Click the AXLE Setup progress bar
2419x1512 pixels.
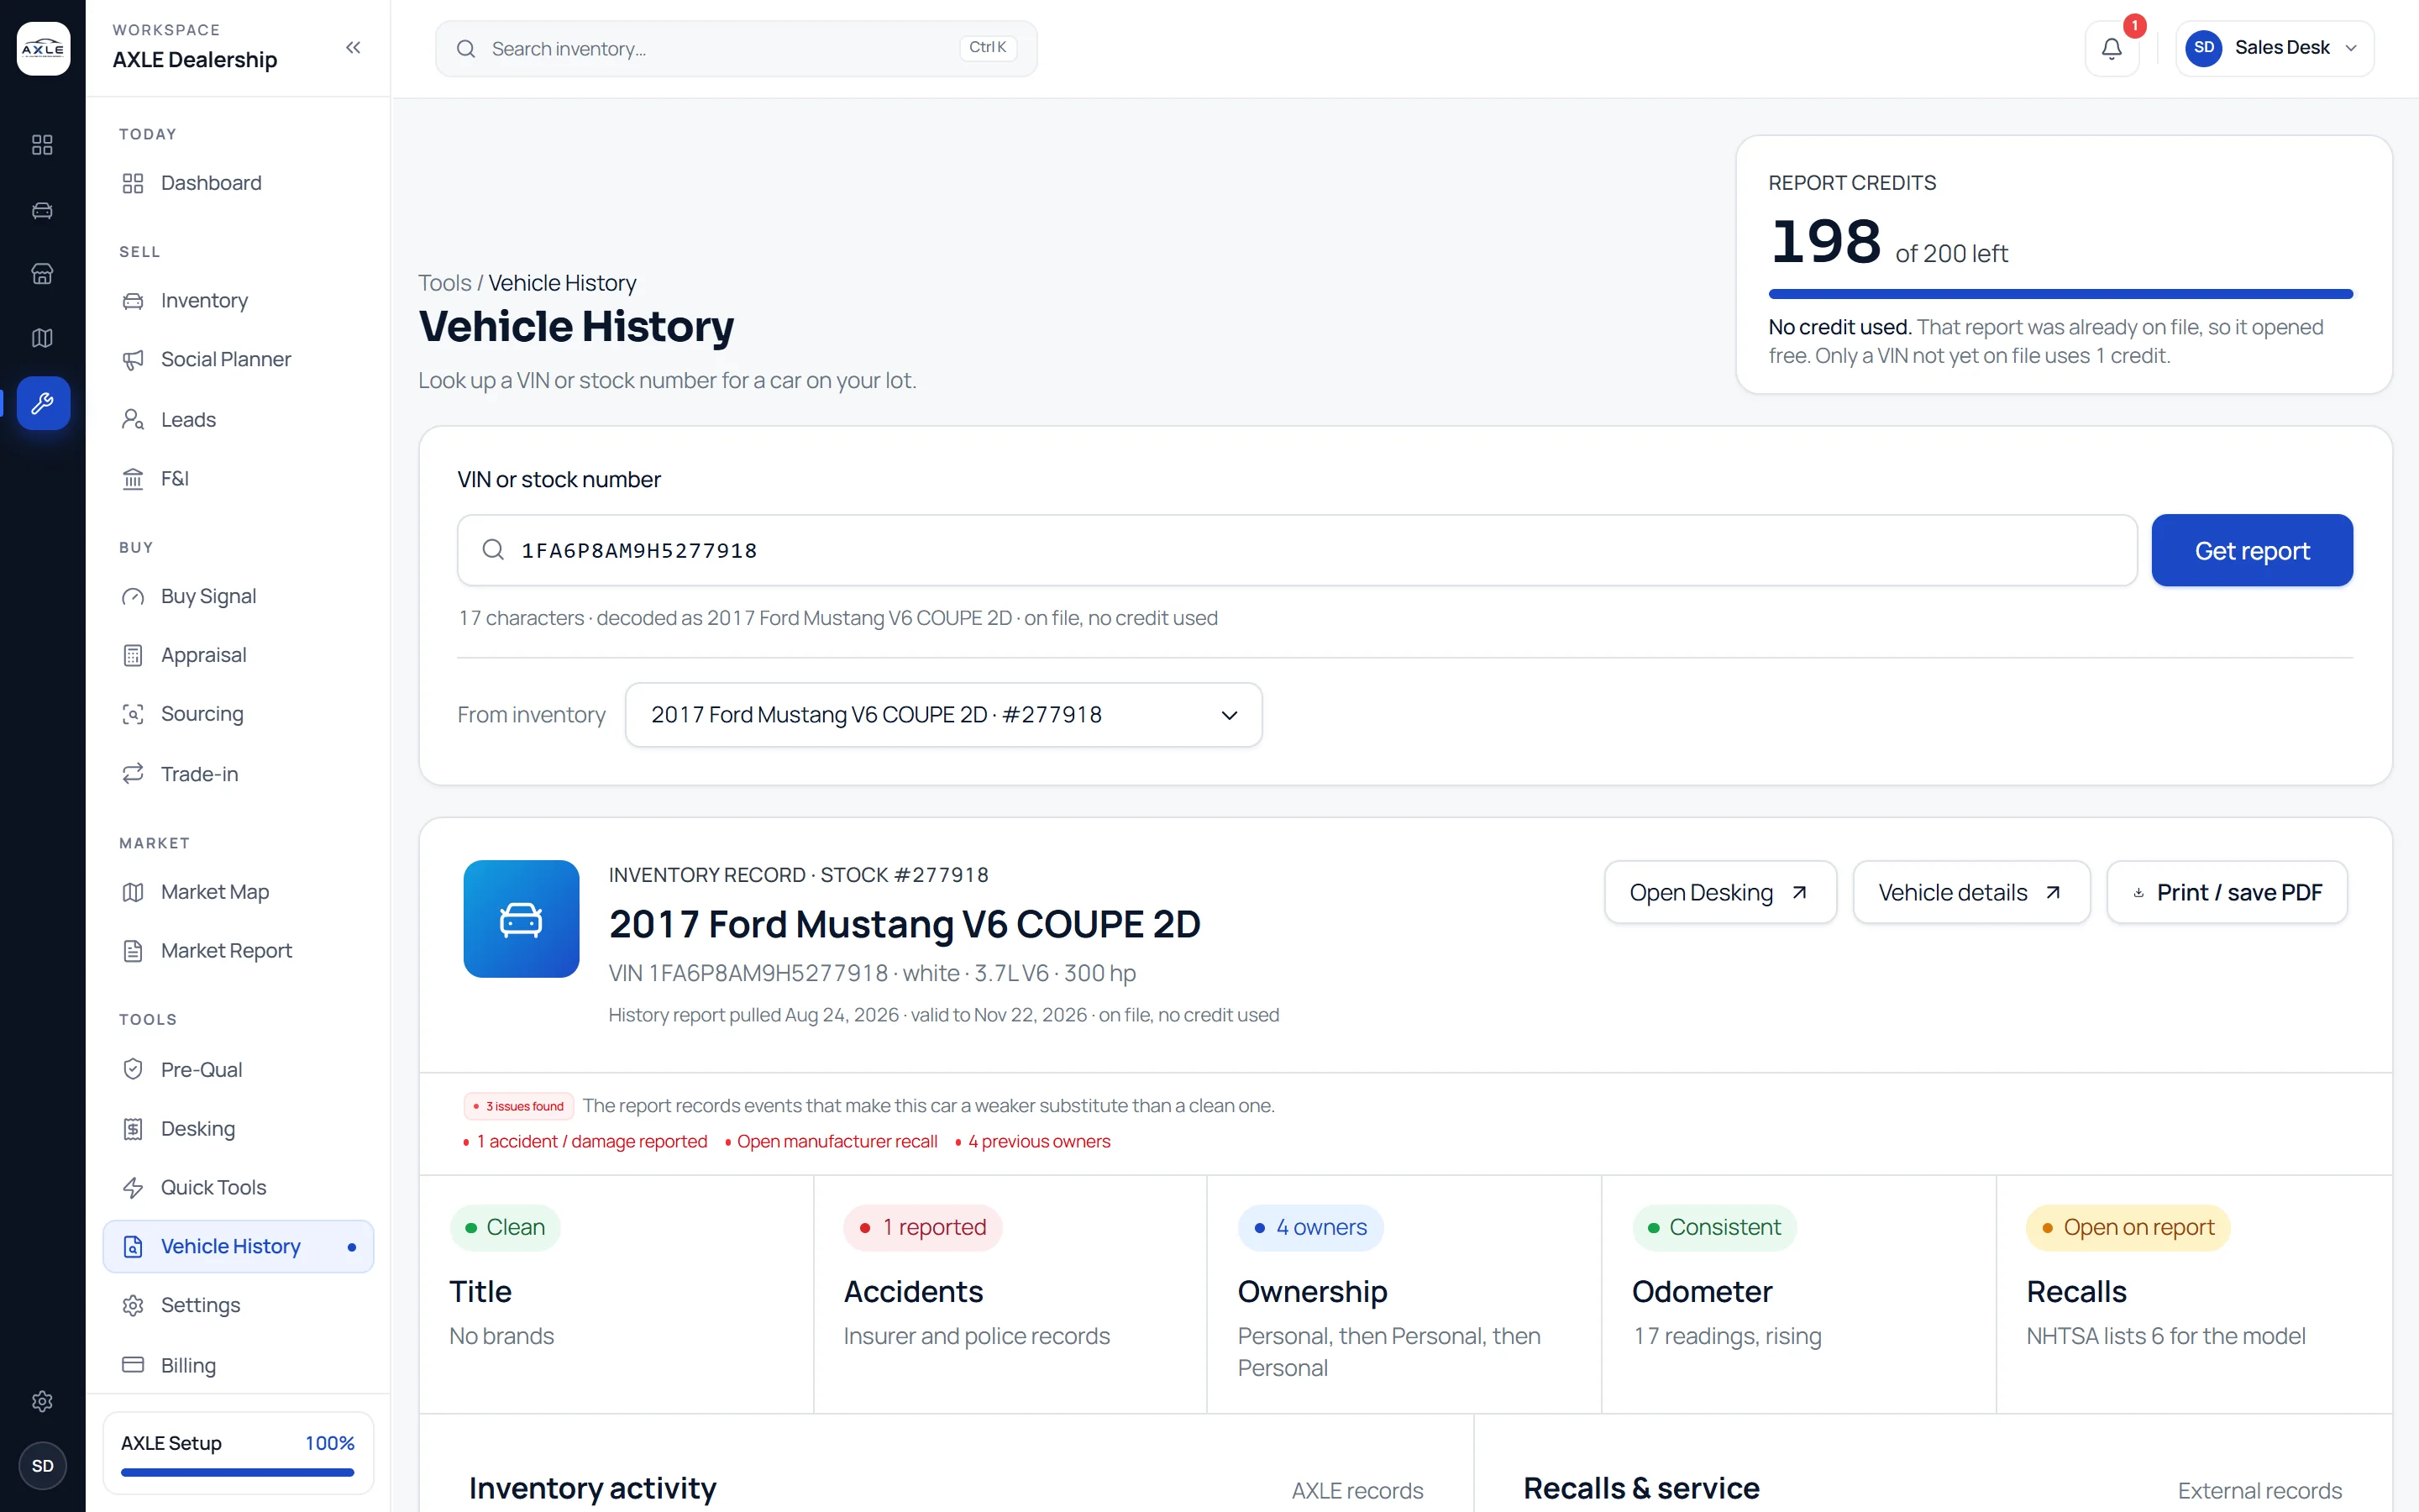[238, 1473]
